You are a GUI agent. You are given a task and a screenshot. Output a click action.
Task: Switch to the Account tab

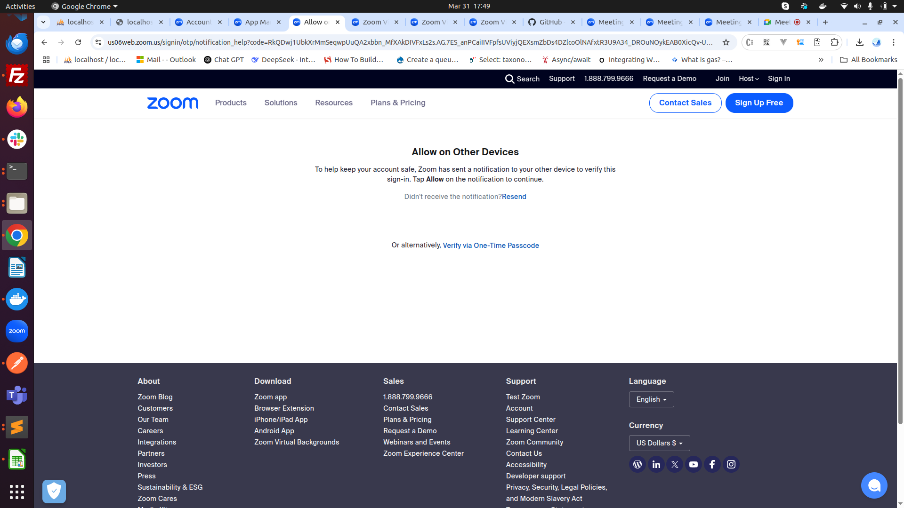[x=199, y=22]
